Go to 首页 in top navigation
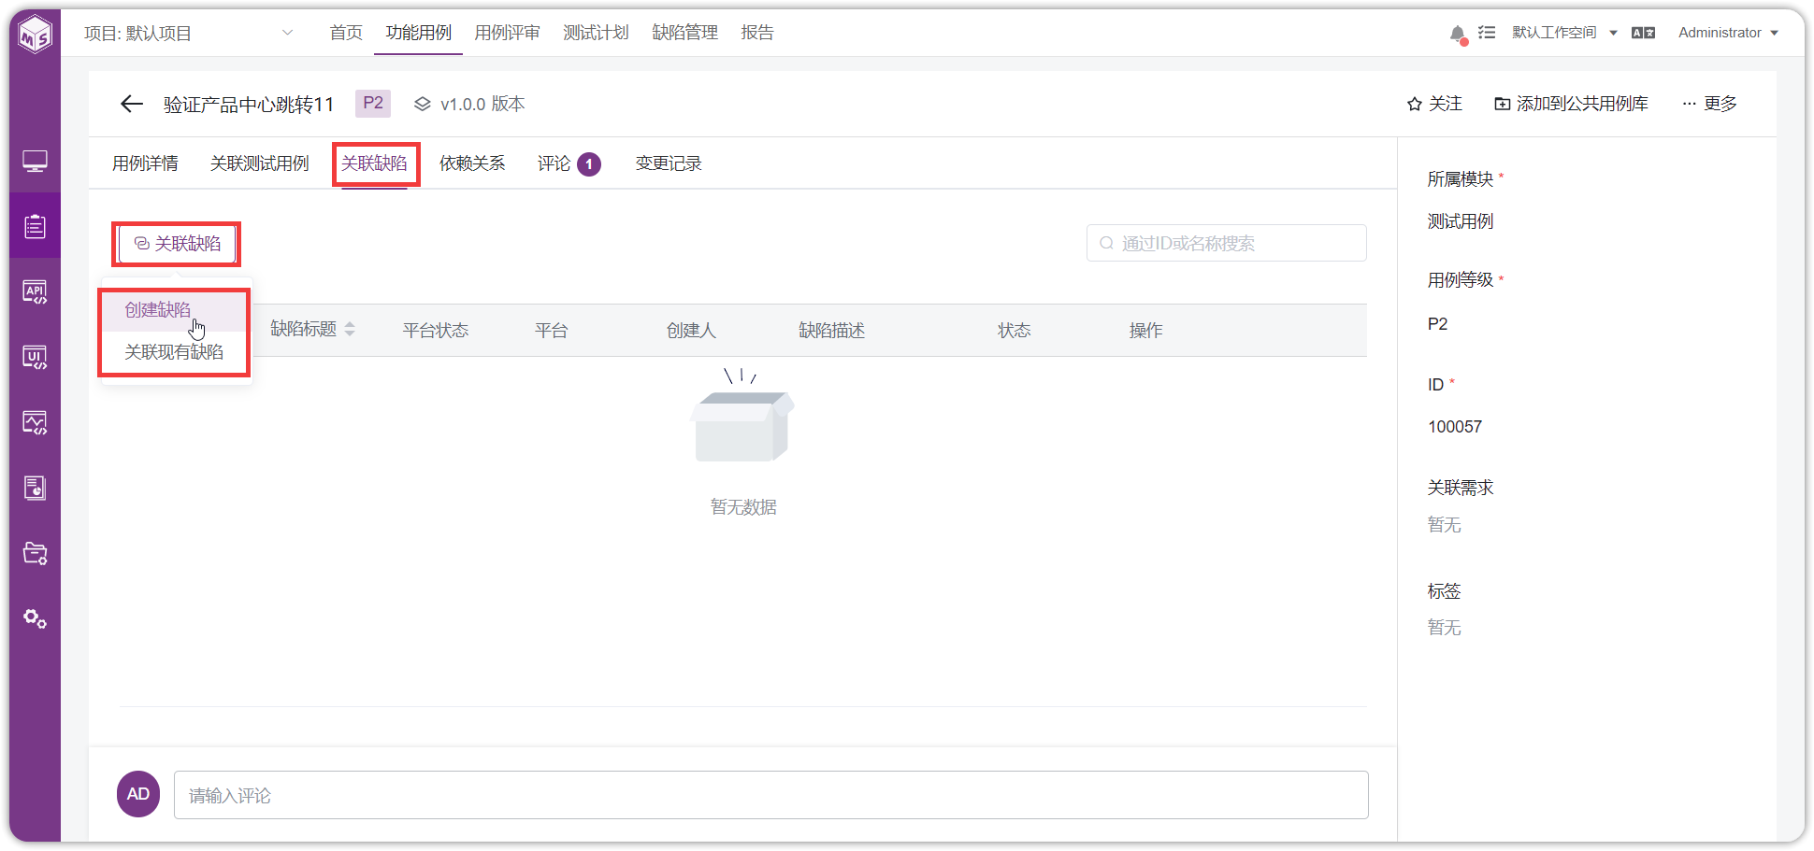Viewport: 1814px width, 851px height. click(346, 33)
